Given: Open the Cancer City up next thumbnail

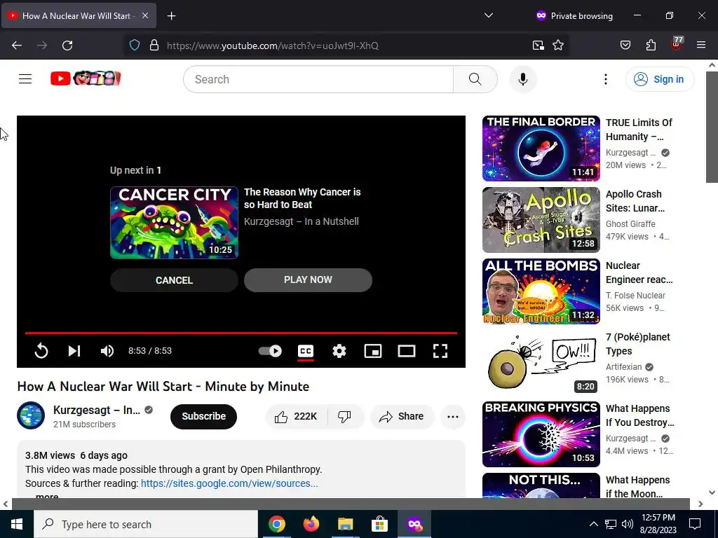Looking at the screenshot, I should (x=174, y=223).
